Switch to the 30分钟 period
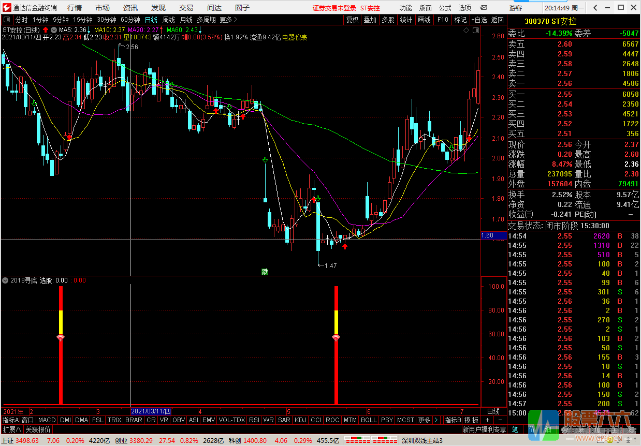Image resolution: width=641 pixels, height=446 pixels. (107, 20)
